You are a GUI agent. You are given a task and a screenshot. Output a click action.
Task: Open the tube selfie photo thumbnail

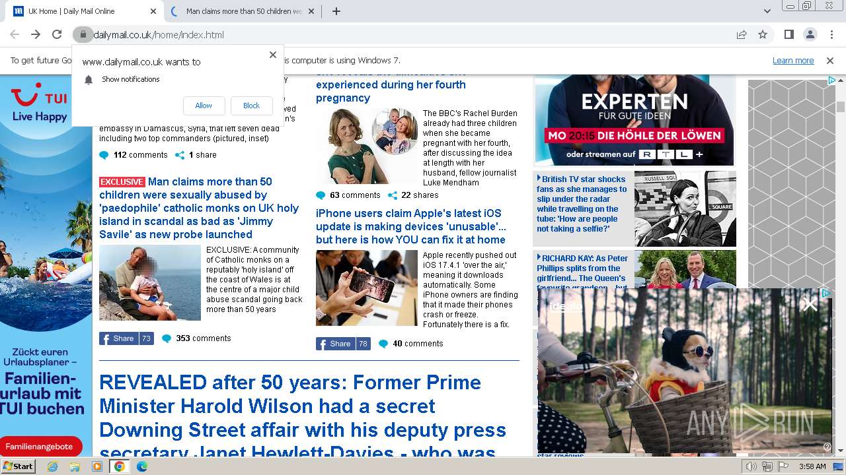click(685, 208)
